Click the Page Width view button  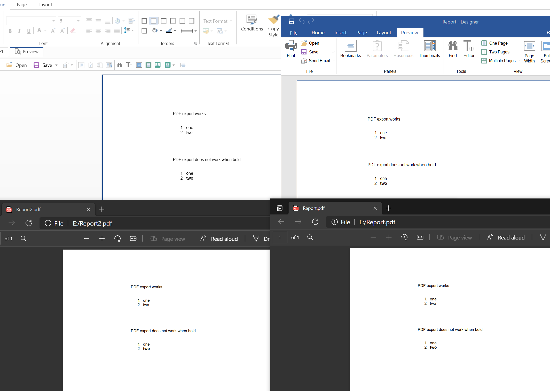point(529,52)
